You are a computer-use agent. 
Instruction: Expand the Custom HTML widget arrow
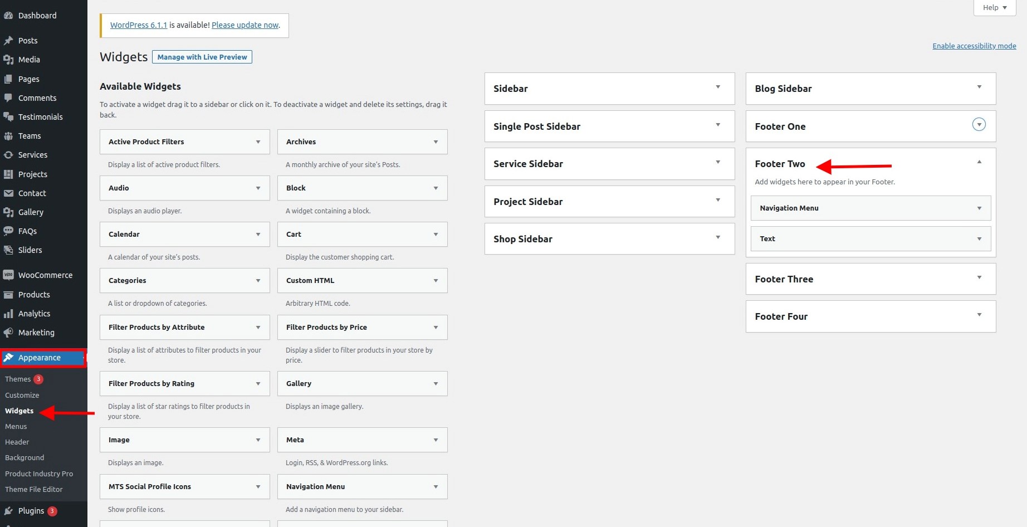[436, 281]
